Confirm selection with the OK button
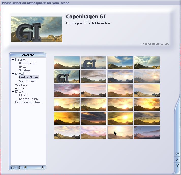 pos(177,154)
